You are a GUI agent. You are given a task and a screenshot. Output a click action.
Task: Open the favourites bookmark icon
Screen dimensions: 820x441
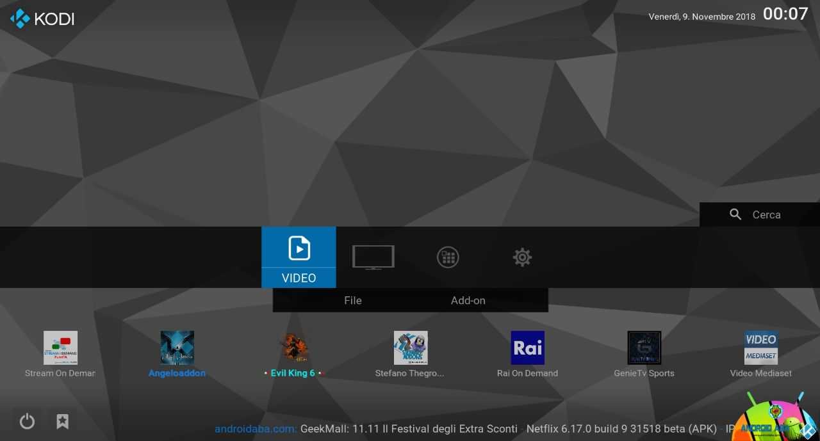coord(62,421)
